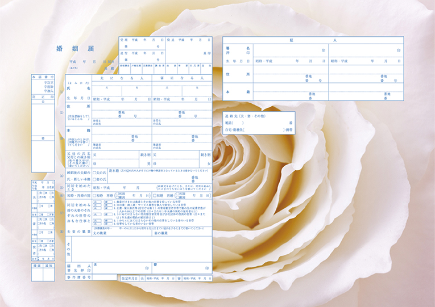Image resolution: width=435 pixels, height=307 pixels.
Task: Click husband's father name field 父
Action: coord(115,155)
